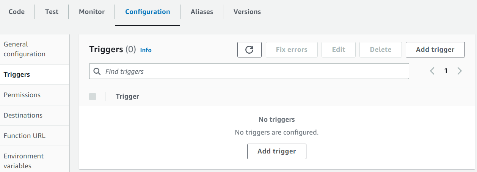Select Permissions in the sidebar
This screenshot has width=477, height=172.
point(22,95)
